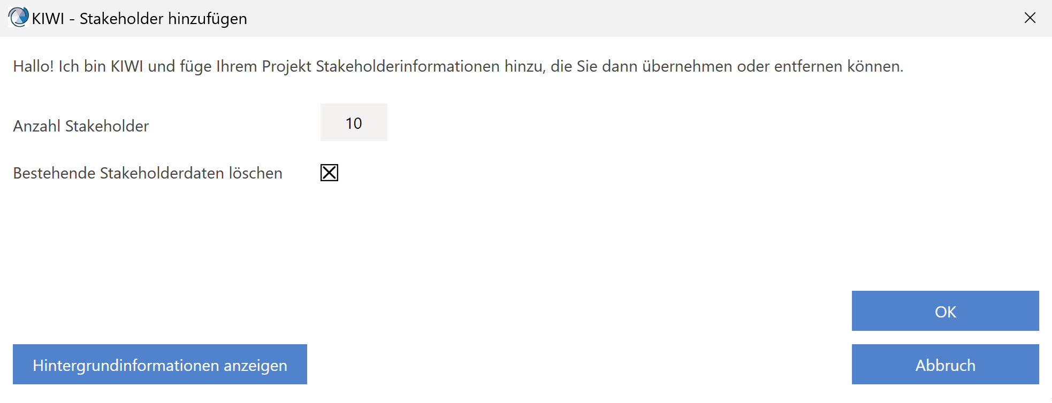Click the "Bestehende Stakeholderdaten löschen" label text
1052x403 pixels.
[x=148, y=173]
